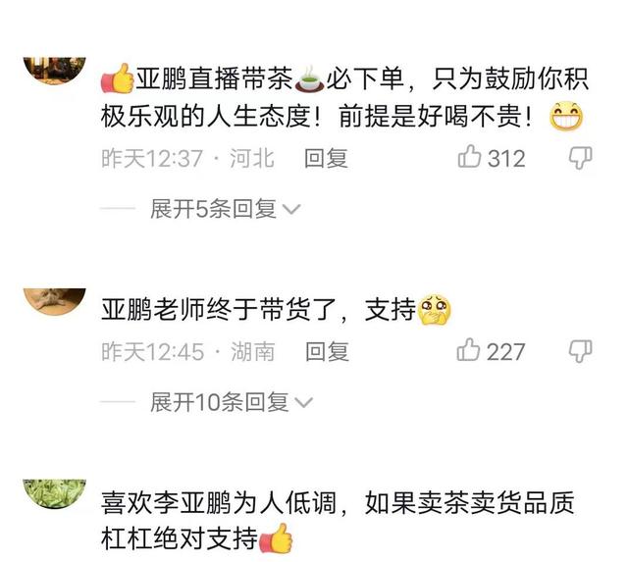Click the tea cup emoji in first comment
The width and height of the screenshot is (628, 562).
point(309,79)
